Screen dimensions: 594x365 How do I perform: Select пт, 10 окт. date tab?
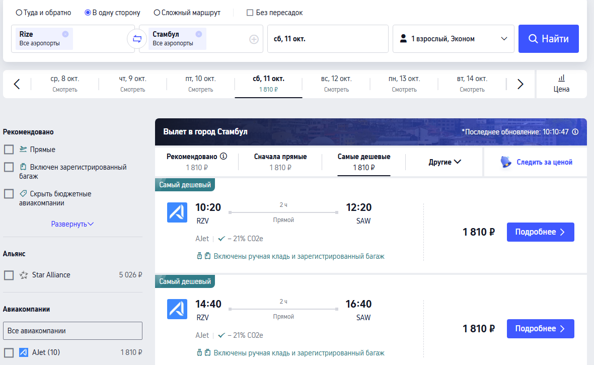(x=200, y=84)
